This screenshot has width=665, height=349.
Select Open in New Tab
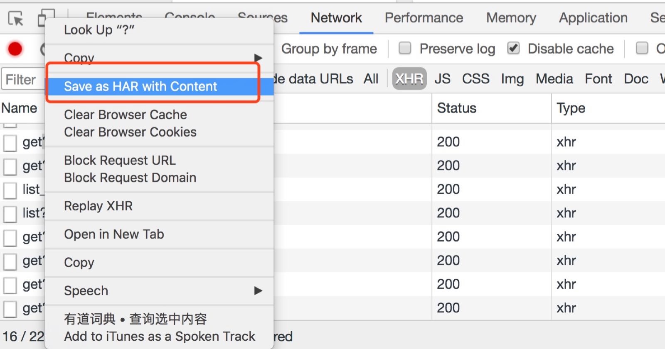(x=114, y=234)
